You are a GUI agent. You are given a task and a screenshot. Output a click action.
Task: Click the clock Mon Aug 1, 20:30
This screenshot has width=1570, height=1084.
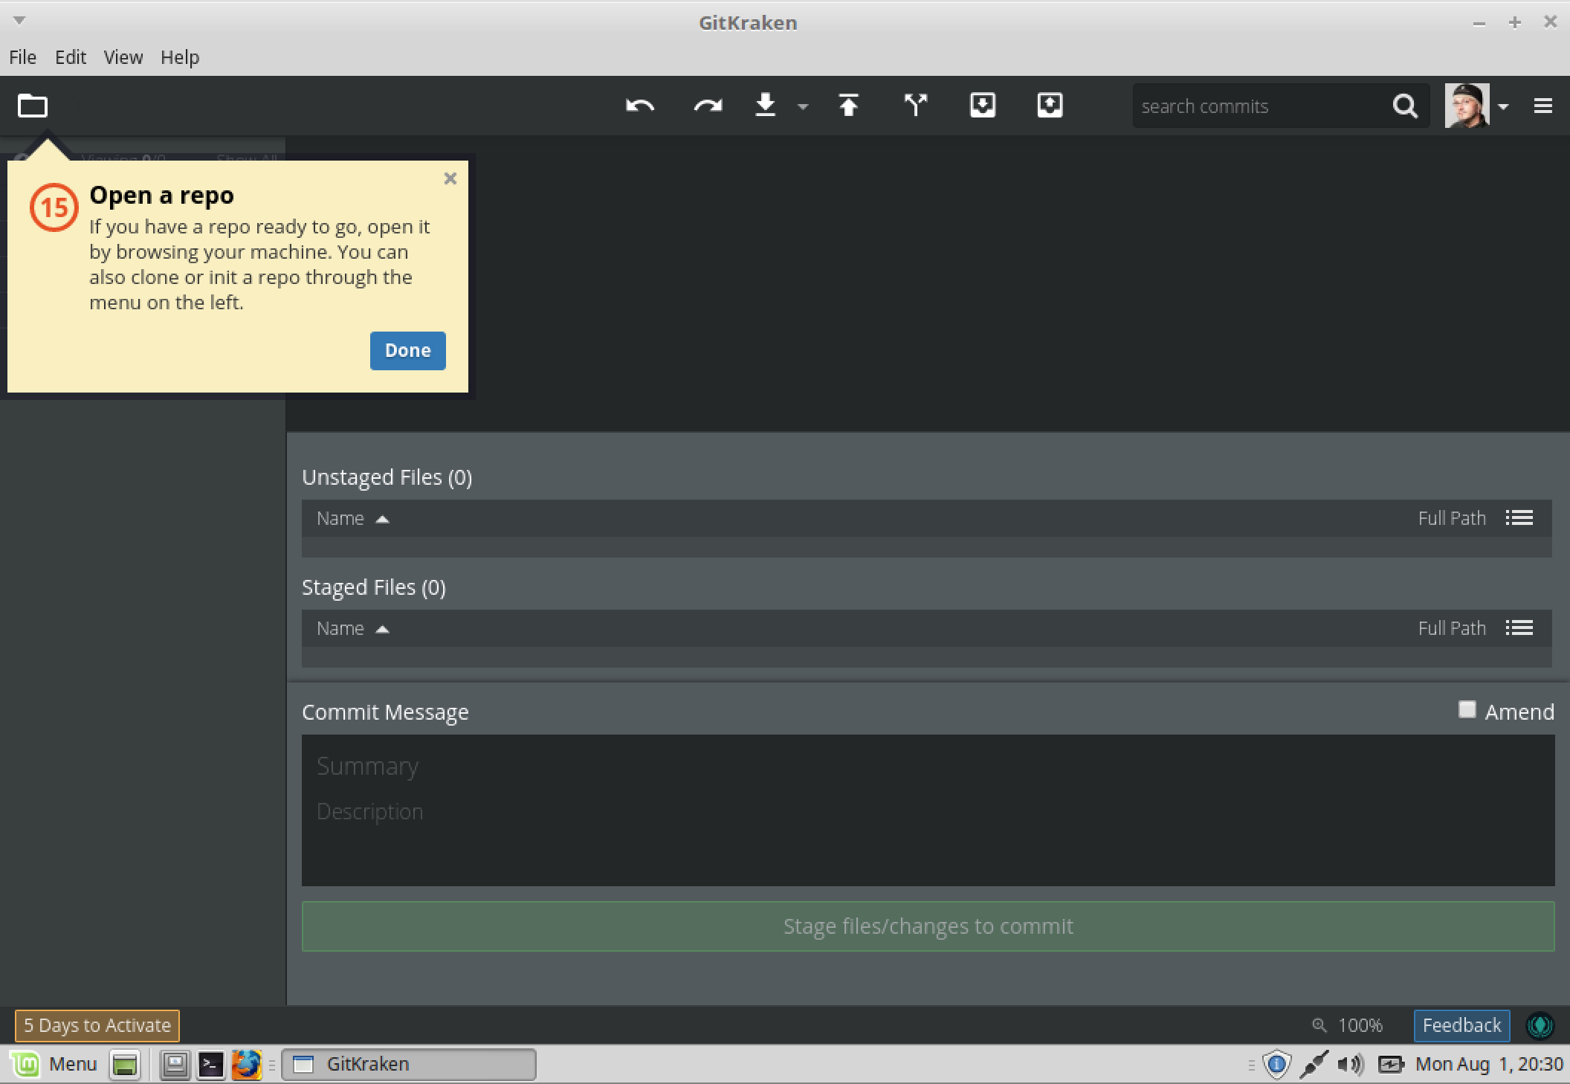pos(1489,1064)
